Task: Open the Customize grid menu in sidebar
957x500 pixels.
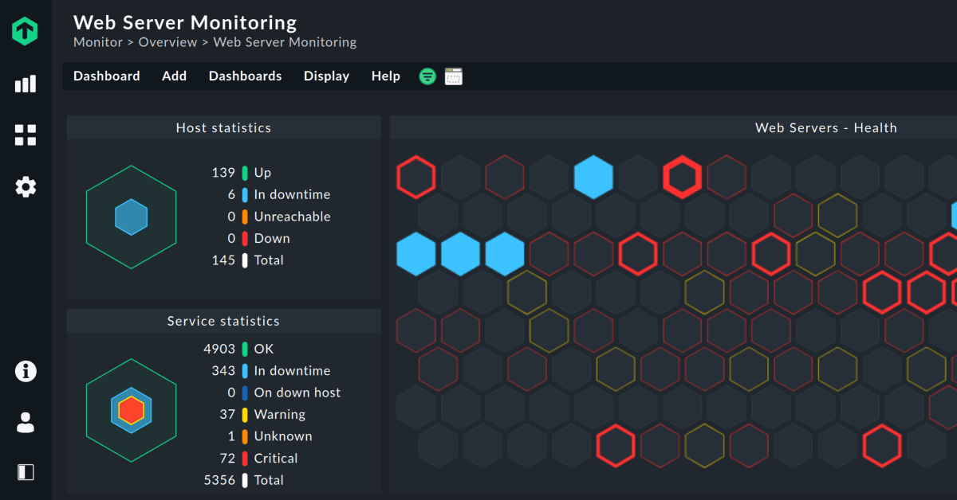Action: [x=26, y=135]
